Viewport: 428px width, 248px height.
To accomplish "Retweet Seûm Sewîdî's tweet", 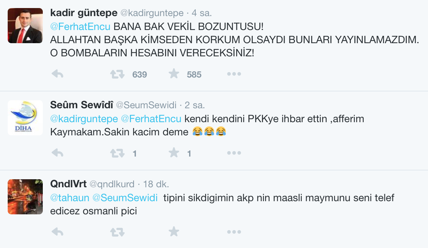I will 117,153.
